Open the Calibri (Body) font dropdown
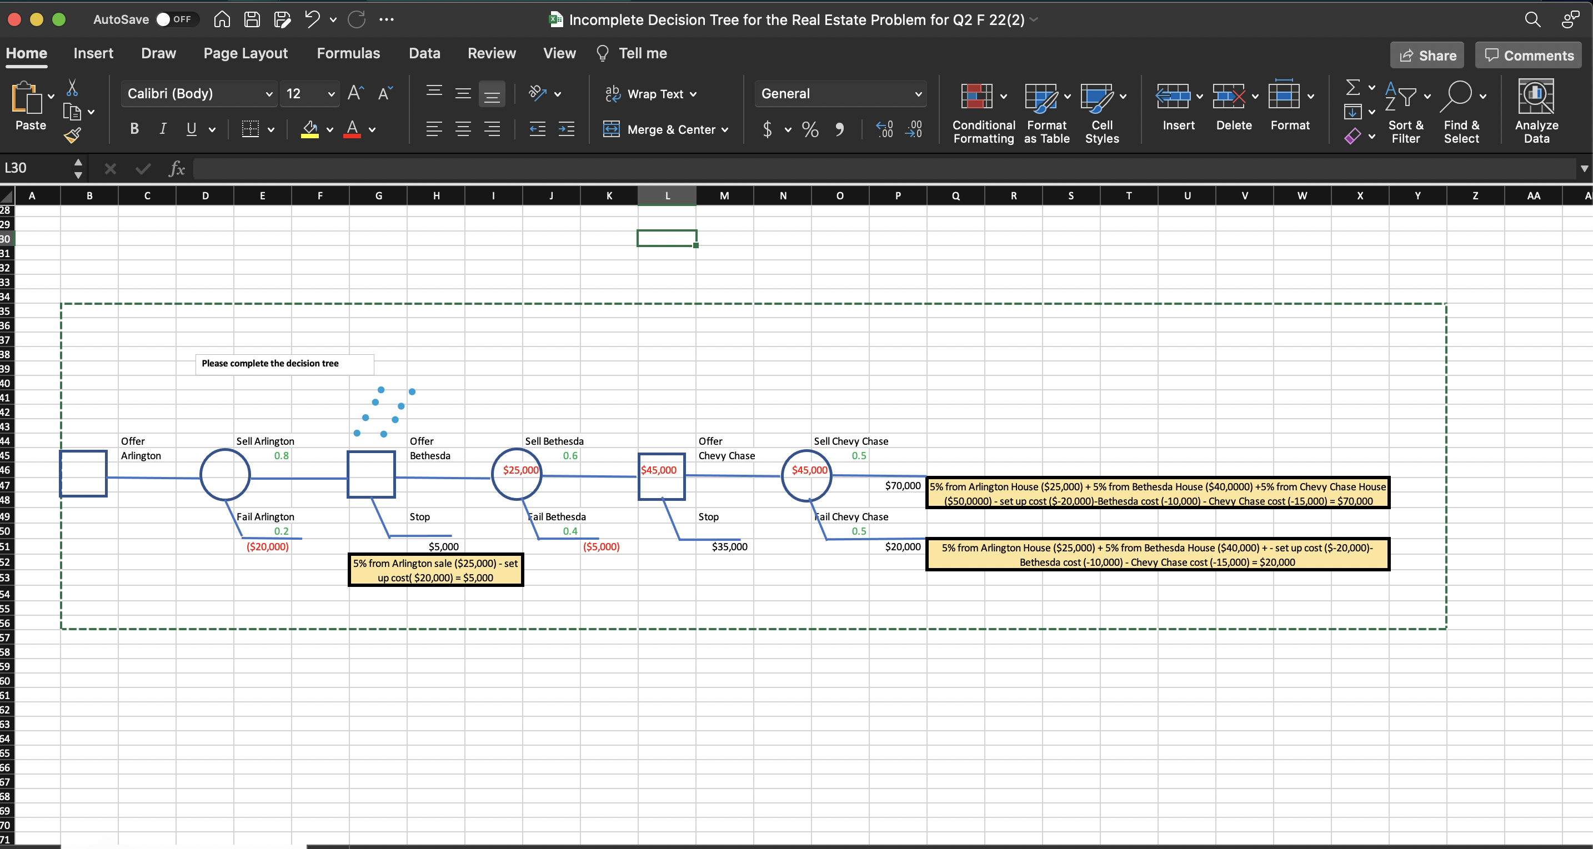The height and width of the screenshot is (849, 1593). 268,94
